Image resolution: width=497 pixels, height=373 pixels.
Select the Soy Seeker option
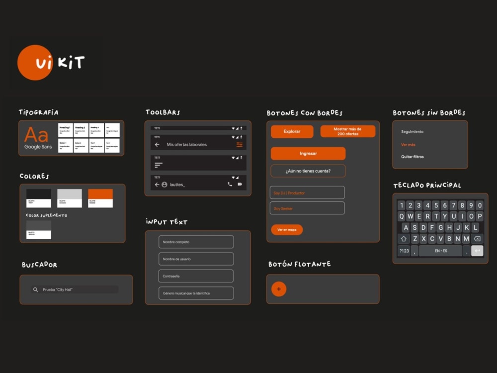click(307, 208)
